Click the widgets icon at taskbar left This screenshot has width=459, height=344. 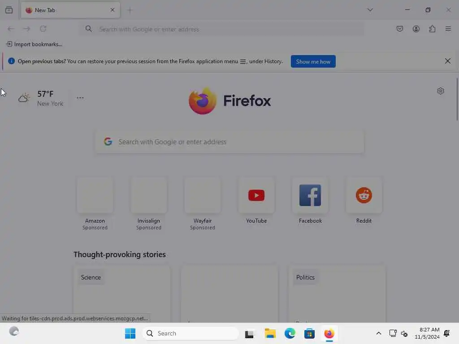tap(14, 331)
